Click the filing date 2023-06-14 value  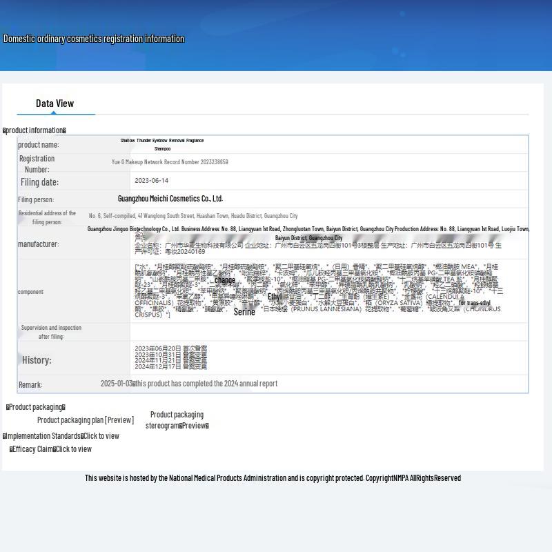coord(151,181)
